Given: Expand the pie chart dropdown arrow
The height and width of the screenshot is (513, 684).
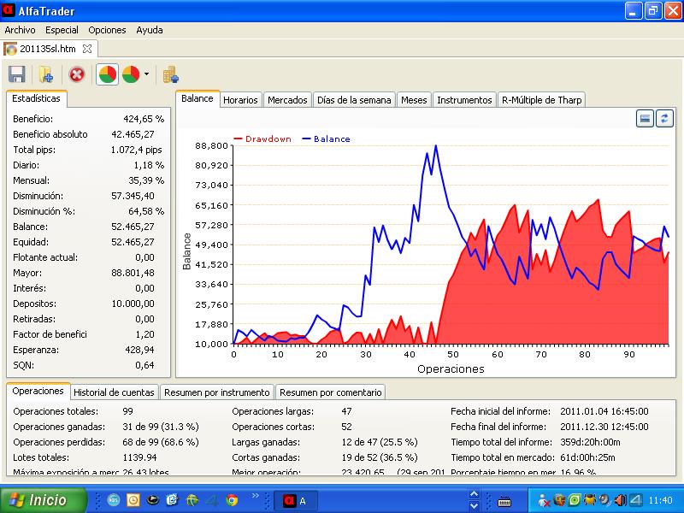Looking at the screenshot, I should [x=146, y=74].
